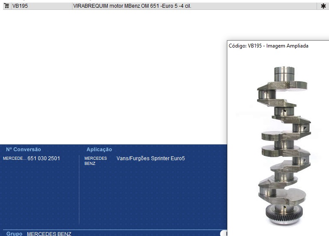Click truncated MERCEDE... brand in conversion list
Screen dimensions: 329x236
coord(14,158)
